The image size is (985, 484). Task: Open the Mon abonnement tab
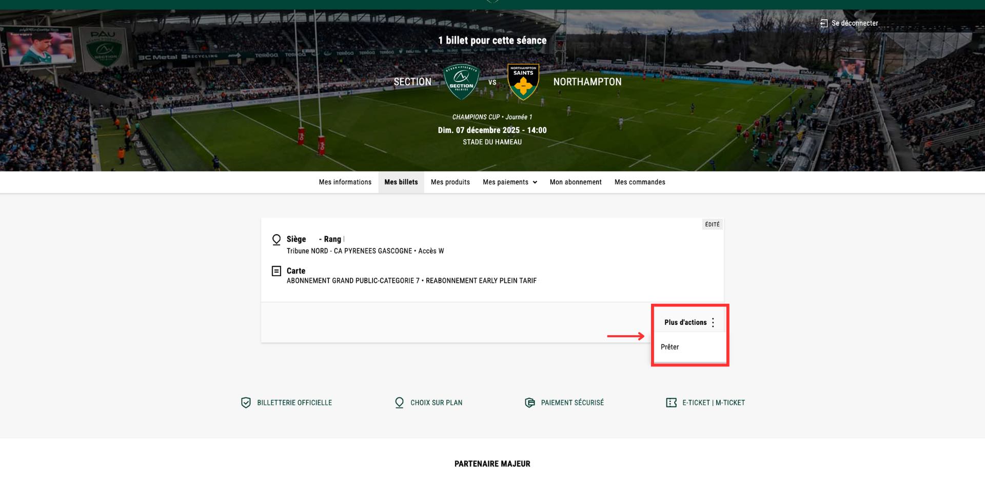[575, 182]
